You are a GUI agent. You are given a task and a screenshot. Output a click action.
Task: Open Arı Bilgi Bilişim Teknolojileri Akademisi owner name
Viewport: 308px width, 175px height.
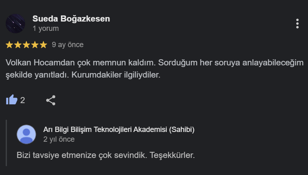pos(118,130)
